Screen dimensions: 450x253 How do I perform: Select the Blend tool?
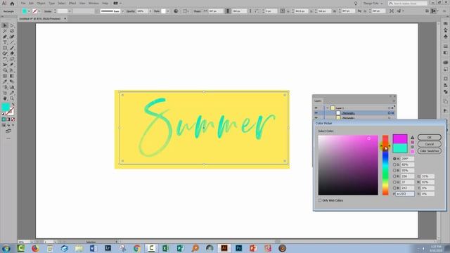(x=12, y=82)
